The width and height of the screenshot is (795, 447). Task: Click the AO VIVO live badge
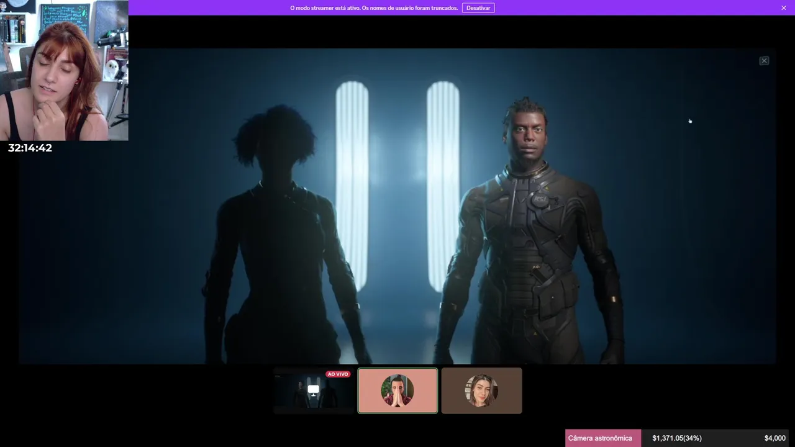point(338,374)
